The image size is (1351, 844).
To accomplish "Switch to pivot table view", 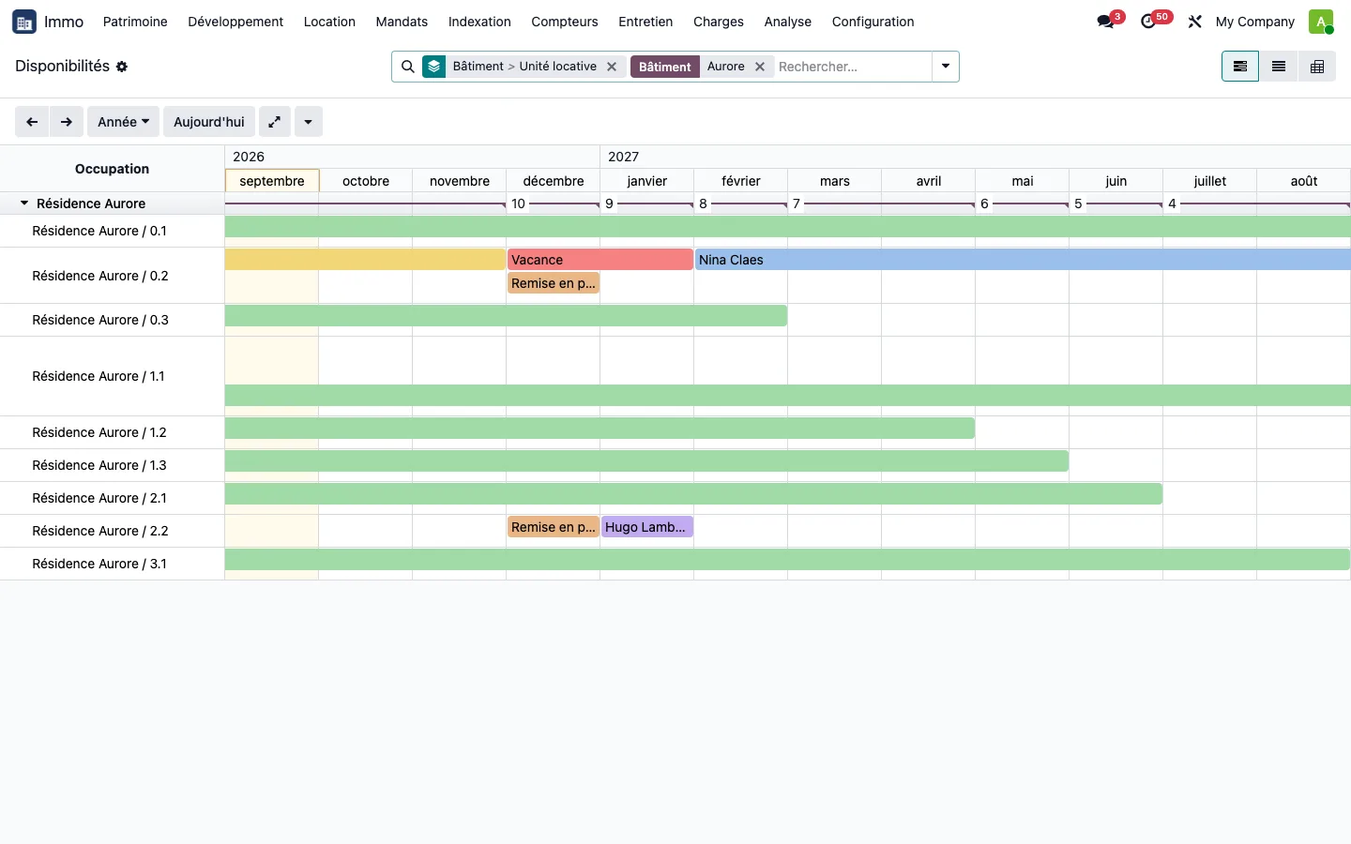I will click(x=1317, y=67).
